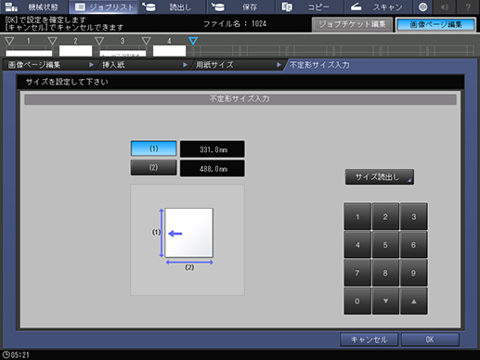480x360 pixels.
Task: Click the clock time 05:21 indicator
Action: tap(16, 354)
